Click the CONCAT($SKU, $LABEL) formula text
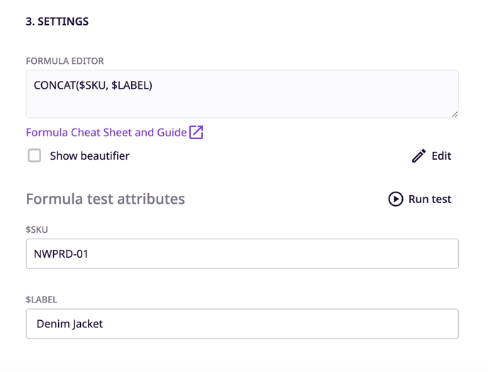 (93, 85)
